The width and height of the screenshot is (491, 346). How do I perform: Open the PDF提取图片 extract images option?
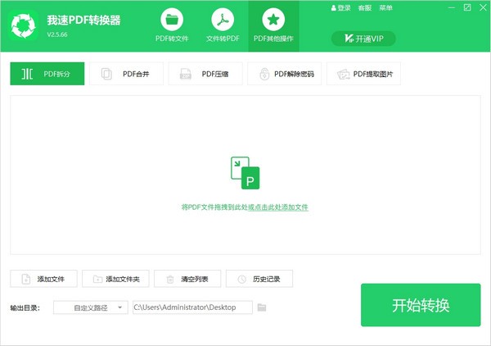click(364, 74)
